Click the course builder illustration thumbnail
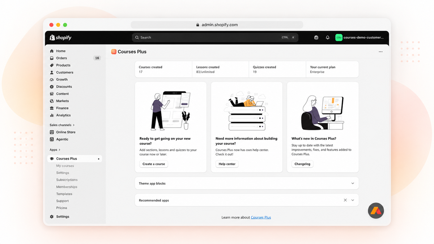 tap(171, 111)
